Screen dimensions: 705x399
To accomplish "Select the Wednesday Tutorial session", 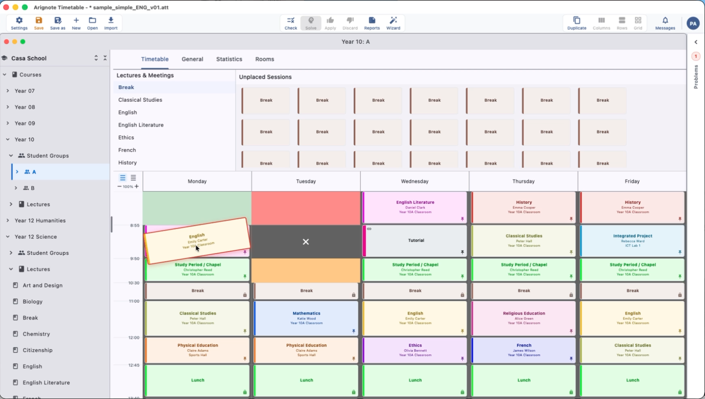I will (415, 241).
